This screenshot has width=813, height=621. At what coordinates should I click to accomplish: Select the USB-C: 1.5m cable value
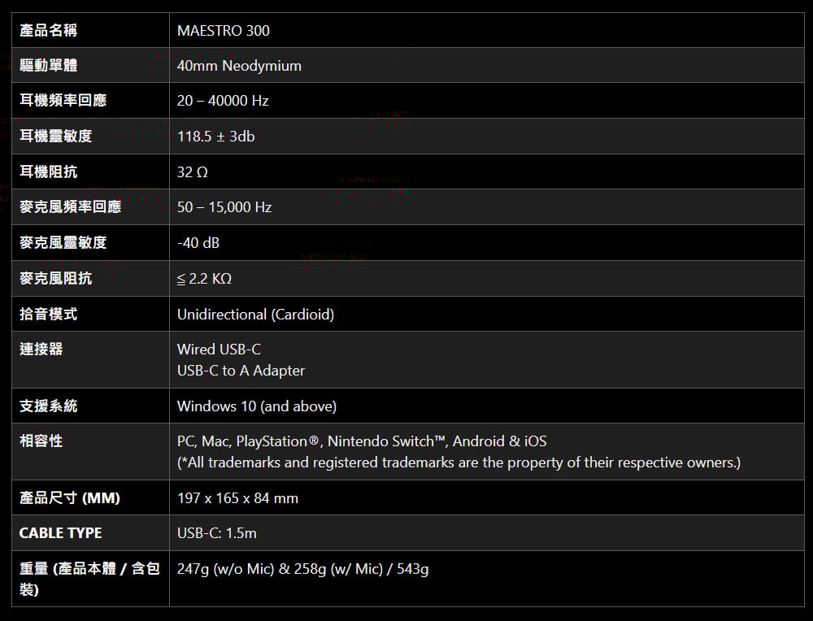[x=217, y=533]
